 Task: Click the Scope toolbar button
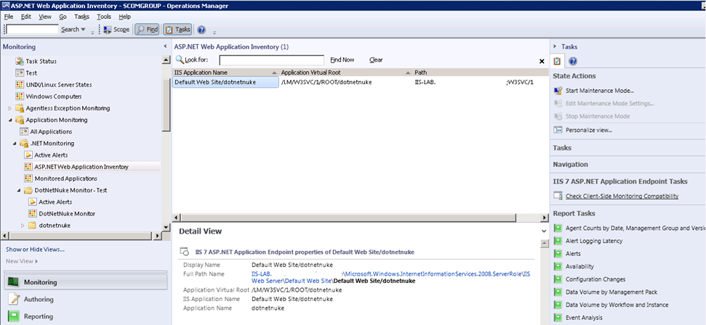[x=116, y=30]
